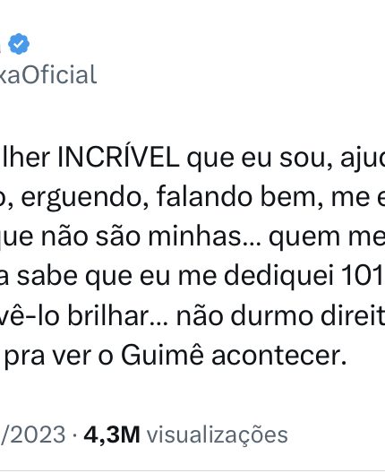
Task: Click the visualizações label
Action: tap(218, 435)
